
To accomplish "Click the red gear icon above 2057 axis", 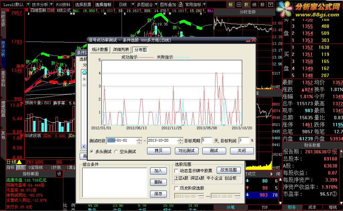I will coord(7,10).
